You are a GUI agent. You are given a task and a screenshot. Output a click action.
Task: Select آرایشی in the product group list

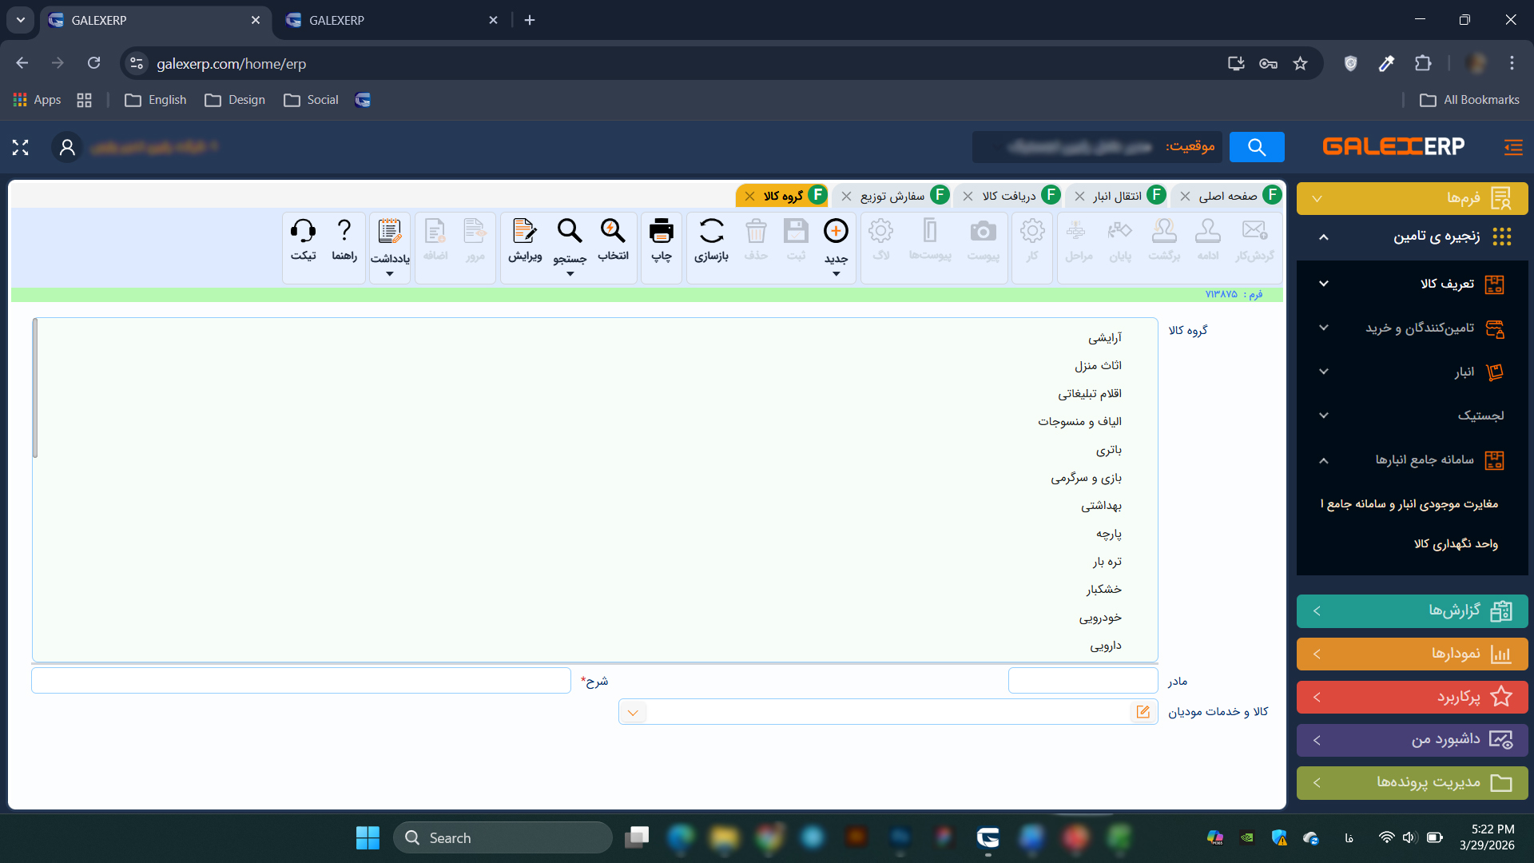[x=1105, y=338]
